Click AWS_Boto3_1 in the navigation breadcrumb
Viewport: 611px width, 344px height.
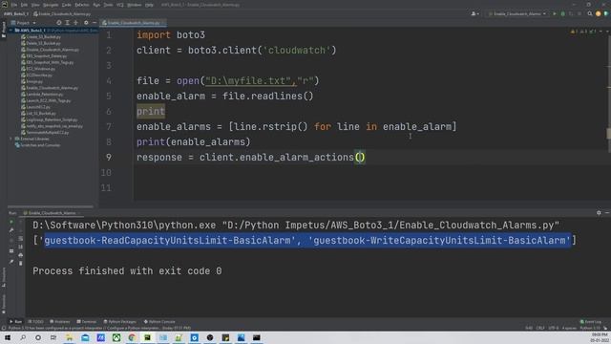click(16, 14)
